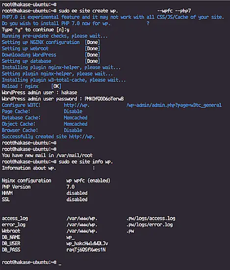The width and height of the screenshot is (230, 270).
Task: Click 'Installing plugin w3-total-cache' line
Action: [x=64, y=80]
